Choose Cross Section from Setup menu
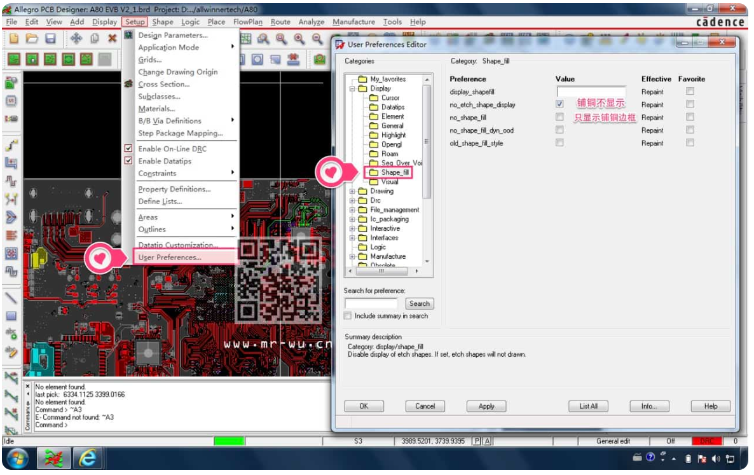Screen dimensions: 754x475 tap(164, 84)
